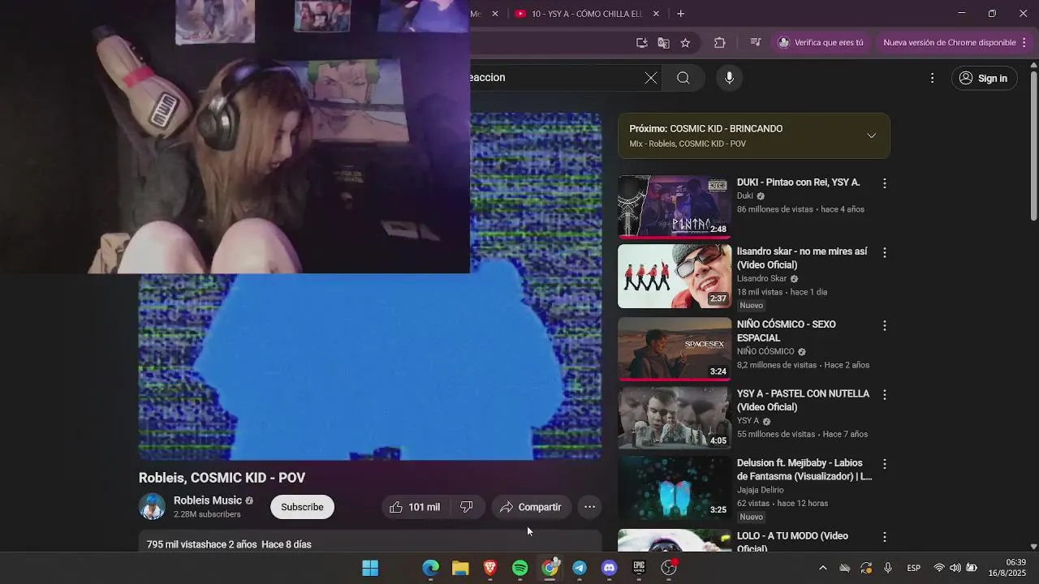Open the media controls icon in toolbar
Screen dimensions: 1039x584
tap(755, 43)
